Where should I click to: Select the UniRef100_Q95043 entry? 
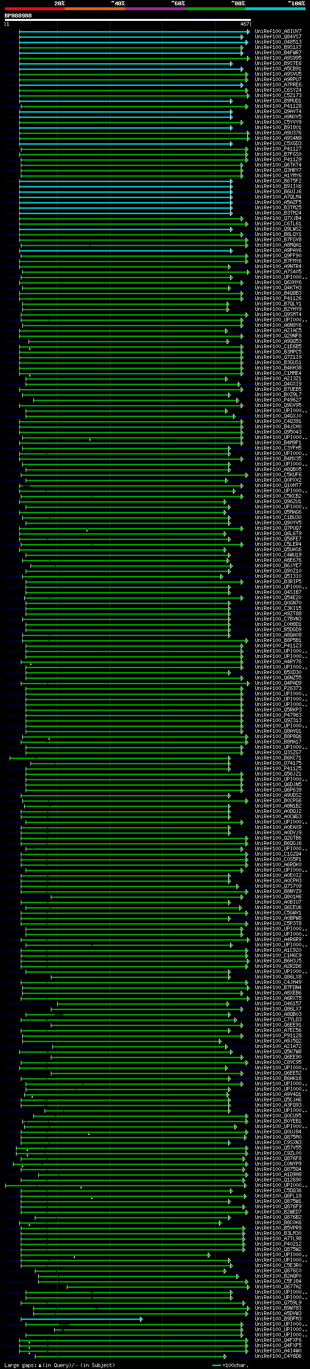point(278,432)
